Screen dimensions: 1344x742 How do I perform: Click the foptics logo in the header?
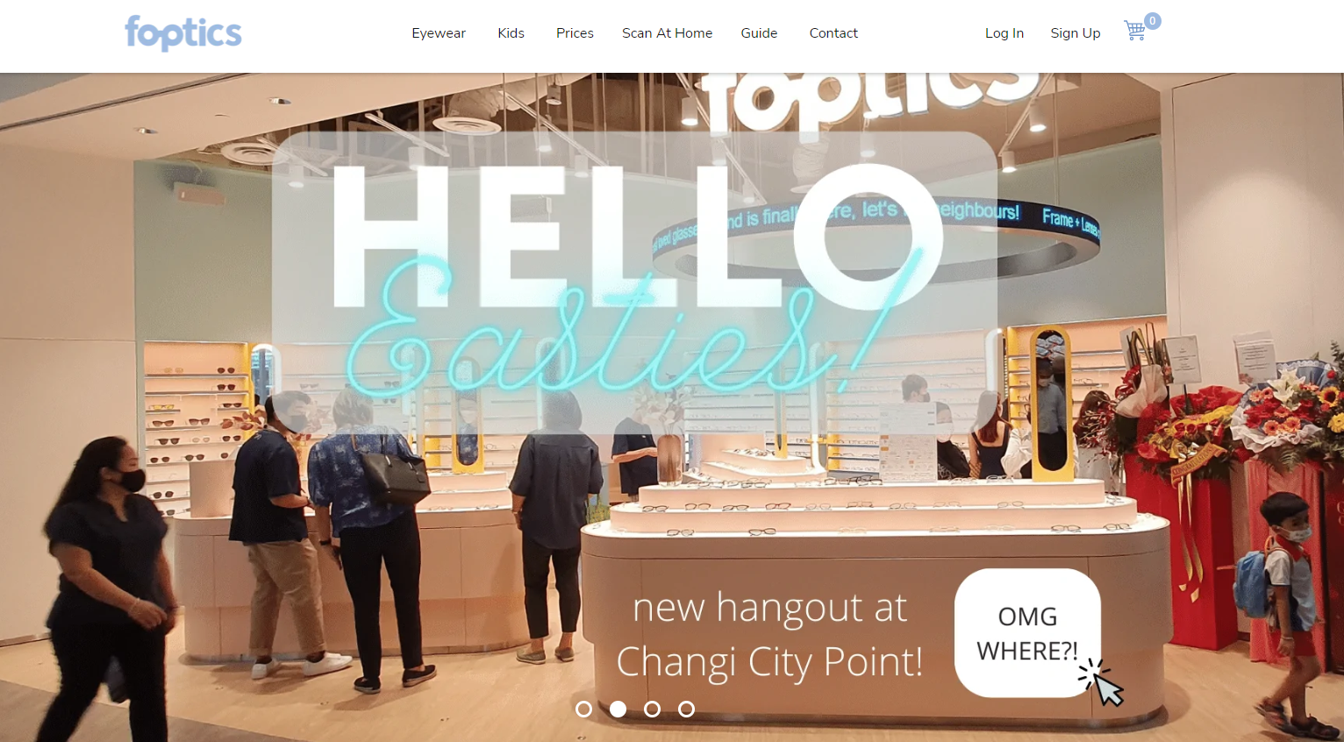[183, 33]
